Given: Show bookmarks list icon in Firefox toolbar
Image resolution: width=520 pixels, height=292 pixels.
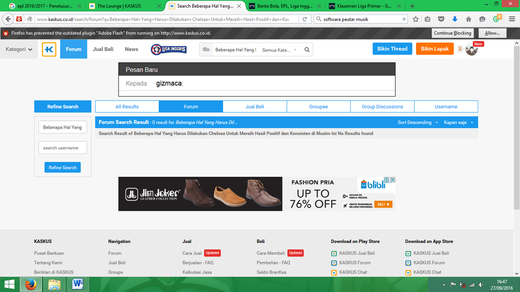Looking at the screenshot, I should pyautogui.click(x=427, y=19).
